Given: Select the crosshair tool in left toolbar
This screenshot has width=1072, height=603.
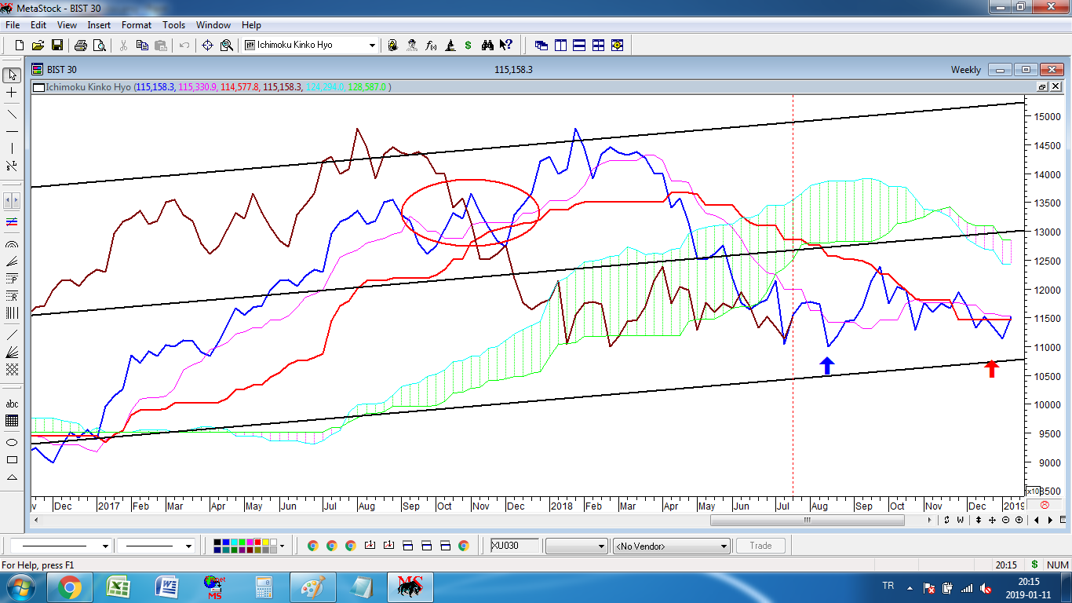Looking at the screenshot, I should pyautogui.click(x=12, y=93).
